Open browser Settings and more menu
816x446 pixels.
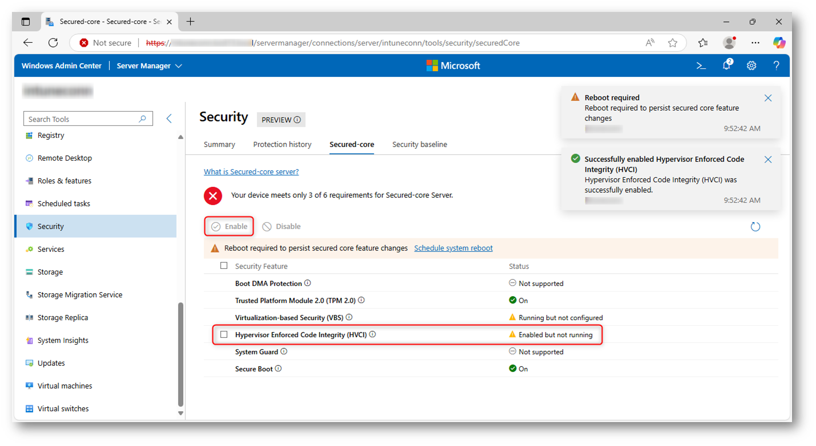(756, 43)
